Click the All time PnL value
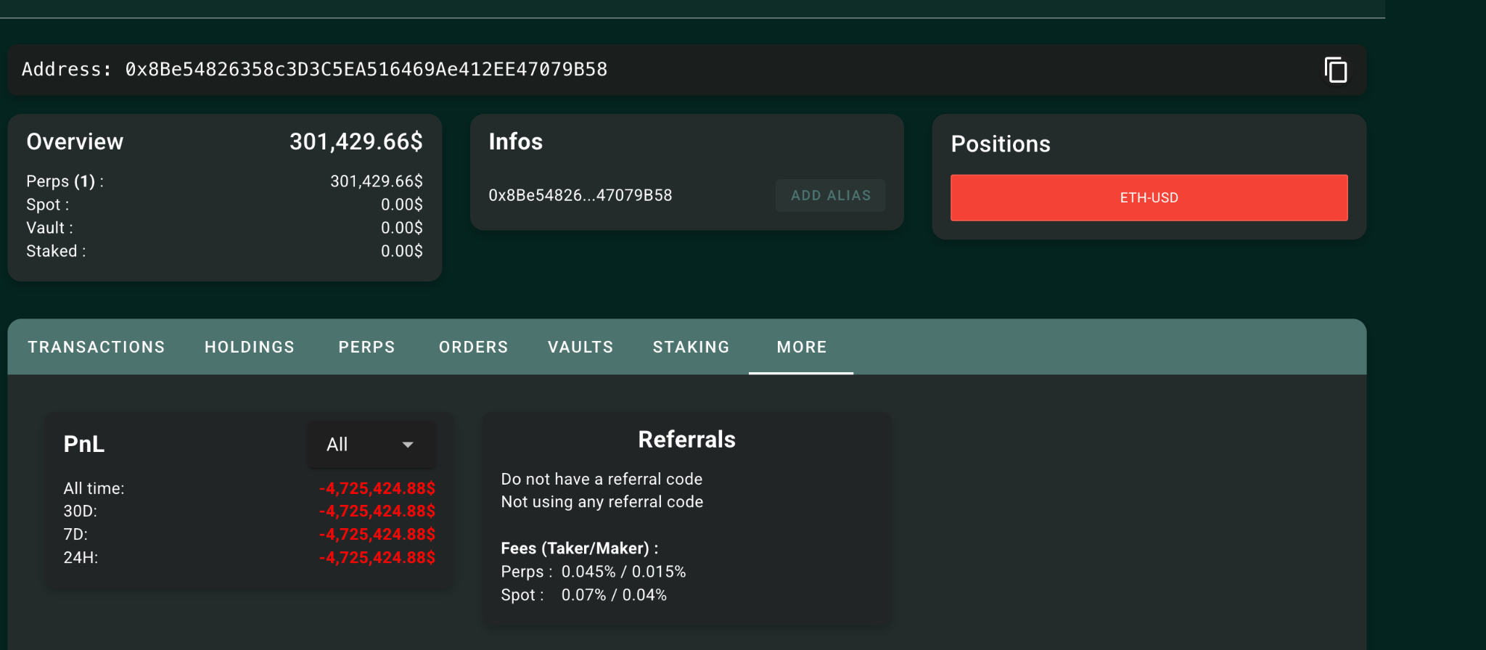 377,488
